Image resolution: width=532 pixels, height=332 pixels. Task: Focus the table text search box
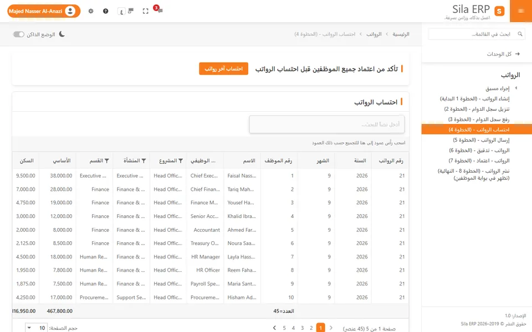click(x=327, y=124)
